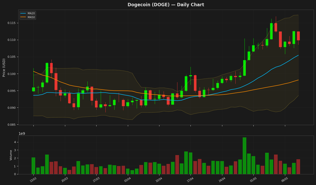Click the 03/04 date label
This screenshot has height=185, width=316.
click(x=128, y=180)
